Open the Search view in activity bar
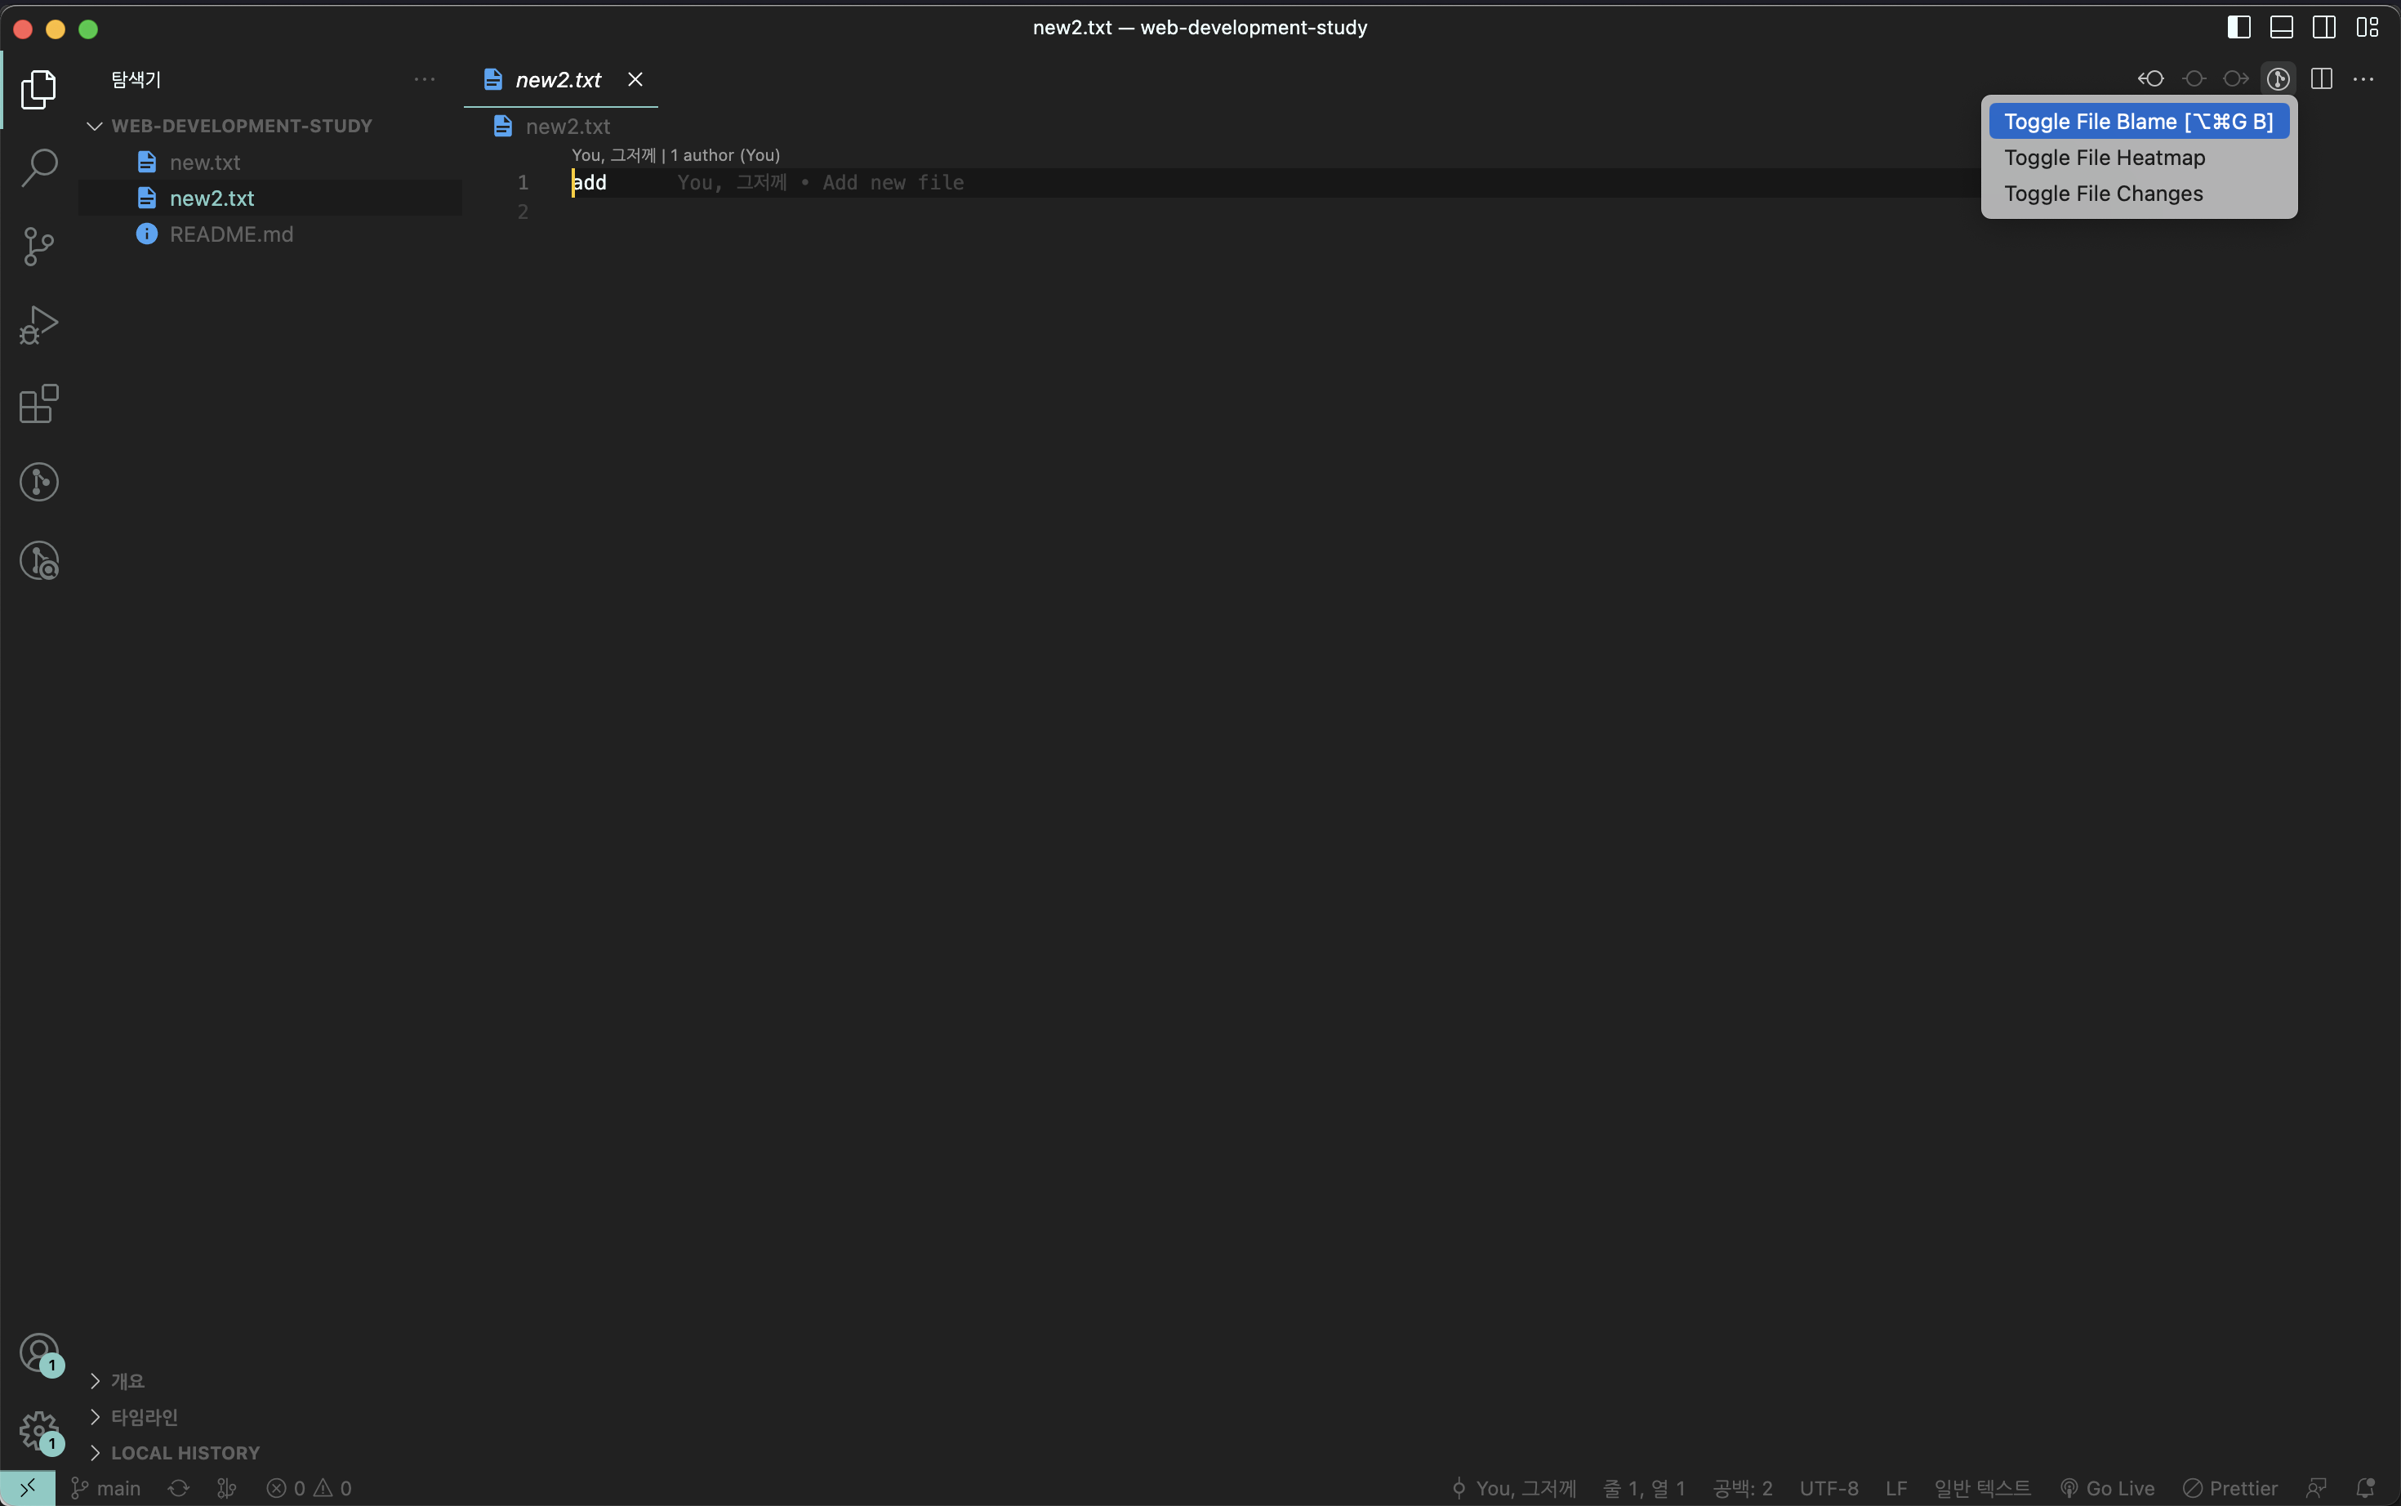The width and height of the screenshot is (2401, 1506). point(39,167)
